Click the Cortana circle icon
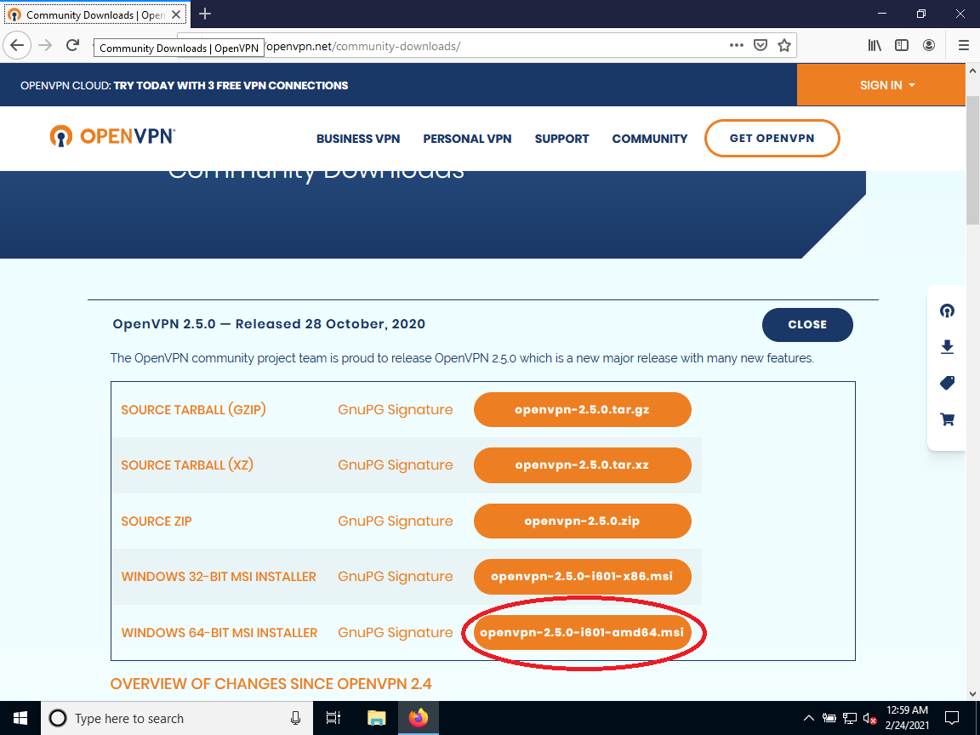 click(x=58, y=718)
